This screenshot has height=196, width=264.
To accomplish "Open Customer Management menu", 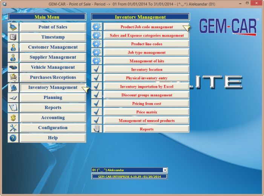I will click(53, 47).
